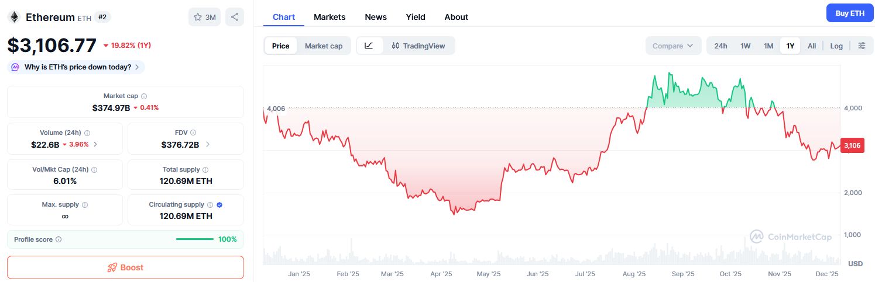This screenshot has width=875, height=282.
Task: Open the Markets tab
Action: [330, 17]
